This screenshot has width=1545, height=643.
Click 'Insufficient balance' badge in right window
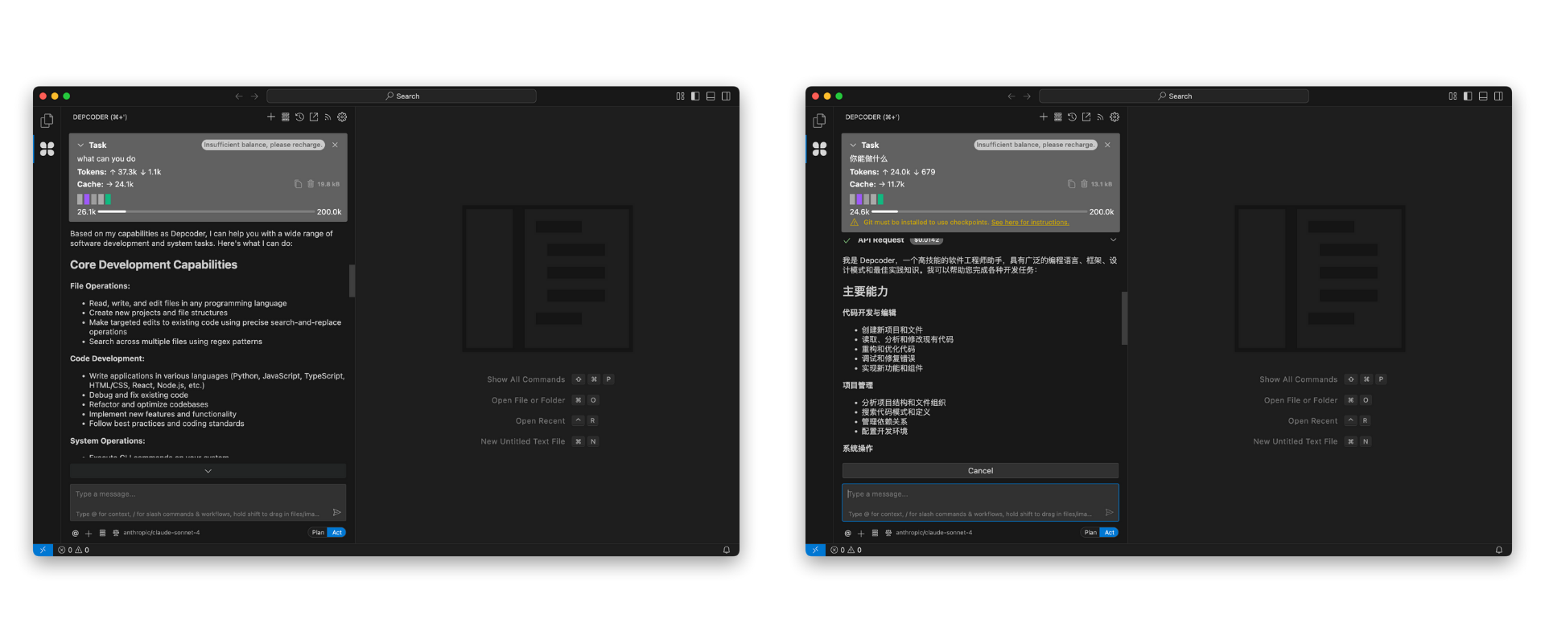[x=1035, y=145]
